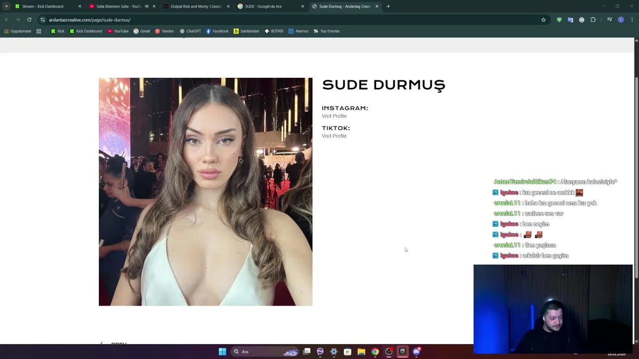Open the Uygulamalar apps shortcut
Viewport: 639px width, 359px height.
[x=17, y=31]
